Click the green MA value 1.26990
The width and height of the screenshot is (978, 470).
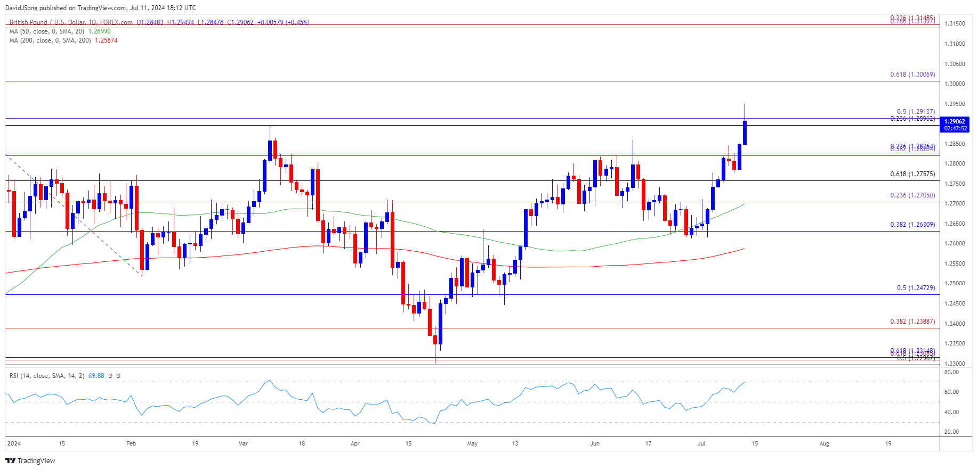[99, 31]
